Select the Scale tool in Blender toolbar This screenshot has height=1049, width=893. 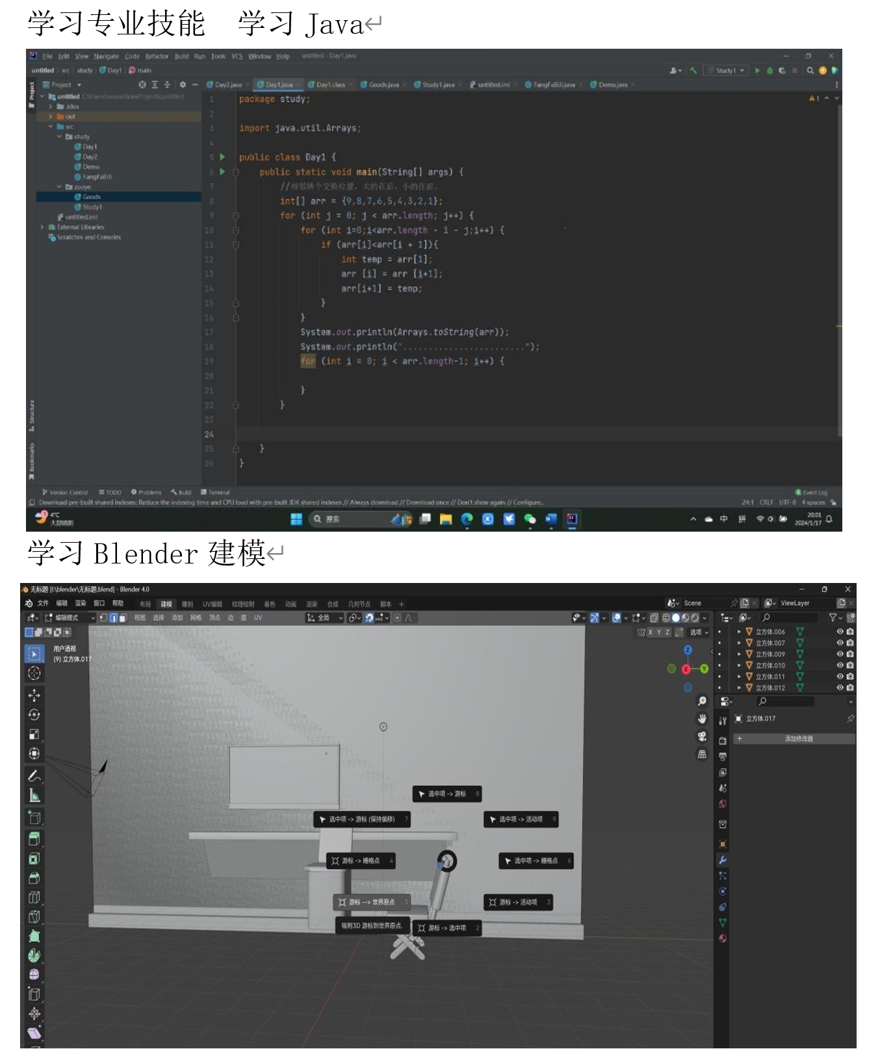click(x=34, y=734)
